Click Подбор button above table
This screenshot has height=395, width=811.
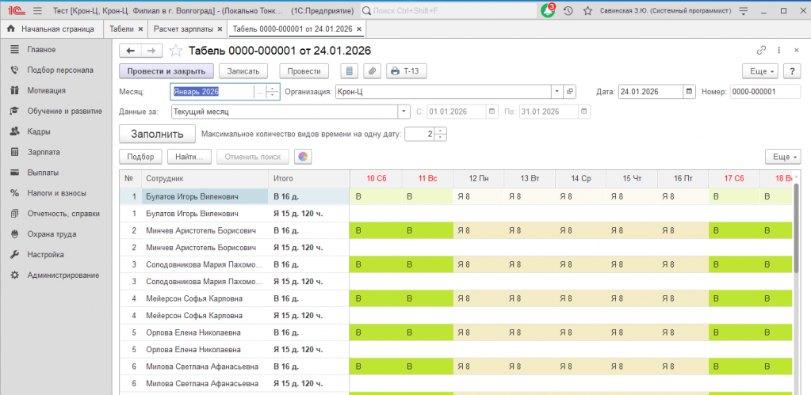(140, 157)
